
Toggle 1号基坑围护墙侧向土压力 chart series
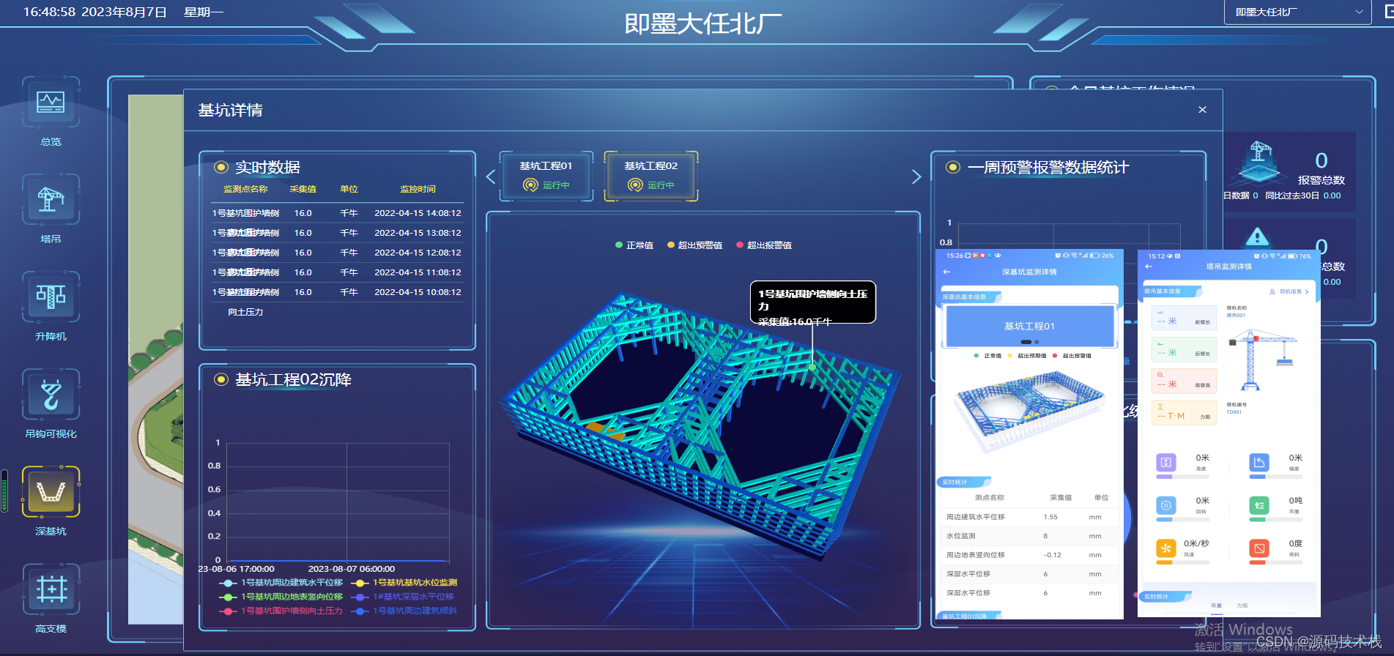coord(281,611)
